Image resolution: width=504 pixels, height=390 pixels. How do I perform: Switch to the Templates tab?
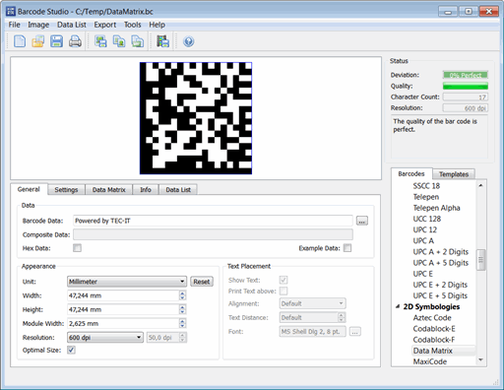454,174
